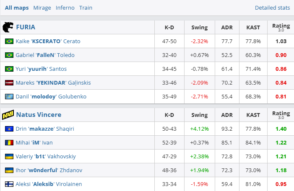Image resolution: width=294 pixels, height=191 pixels.
Task: Open the Natus Vincere team link
Action: click(x=39, y=114)
